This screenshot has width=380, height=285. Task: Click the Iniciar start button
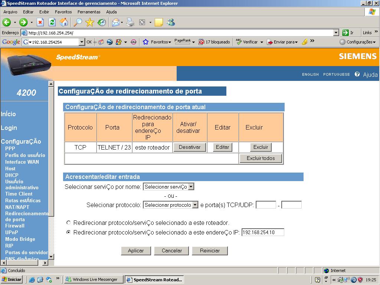click(12, 279)
